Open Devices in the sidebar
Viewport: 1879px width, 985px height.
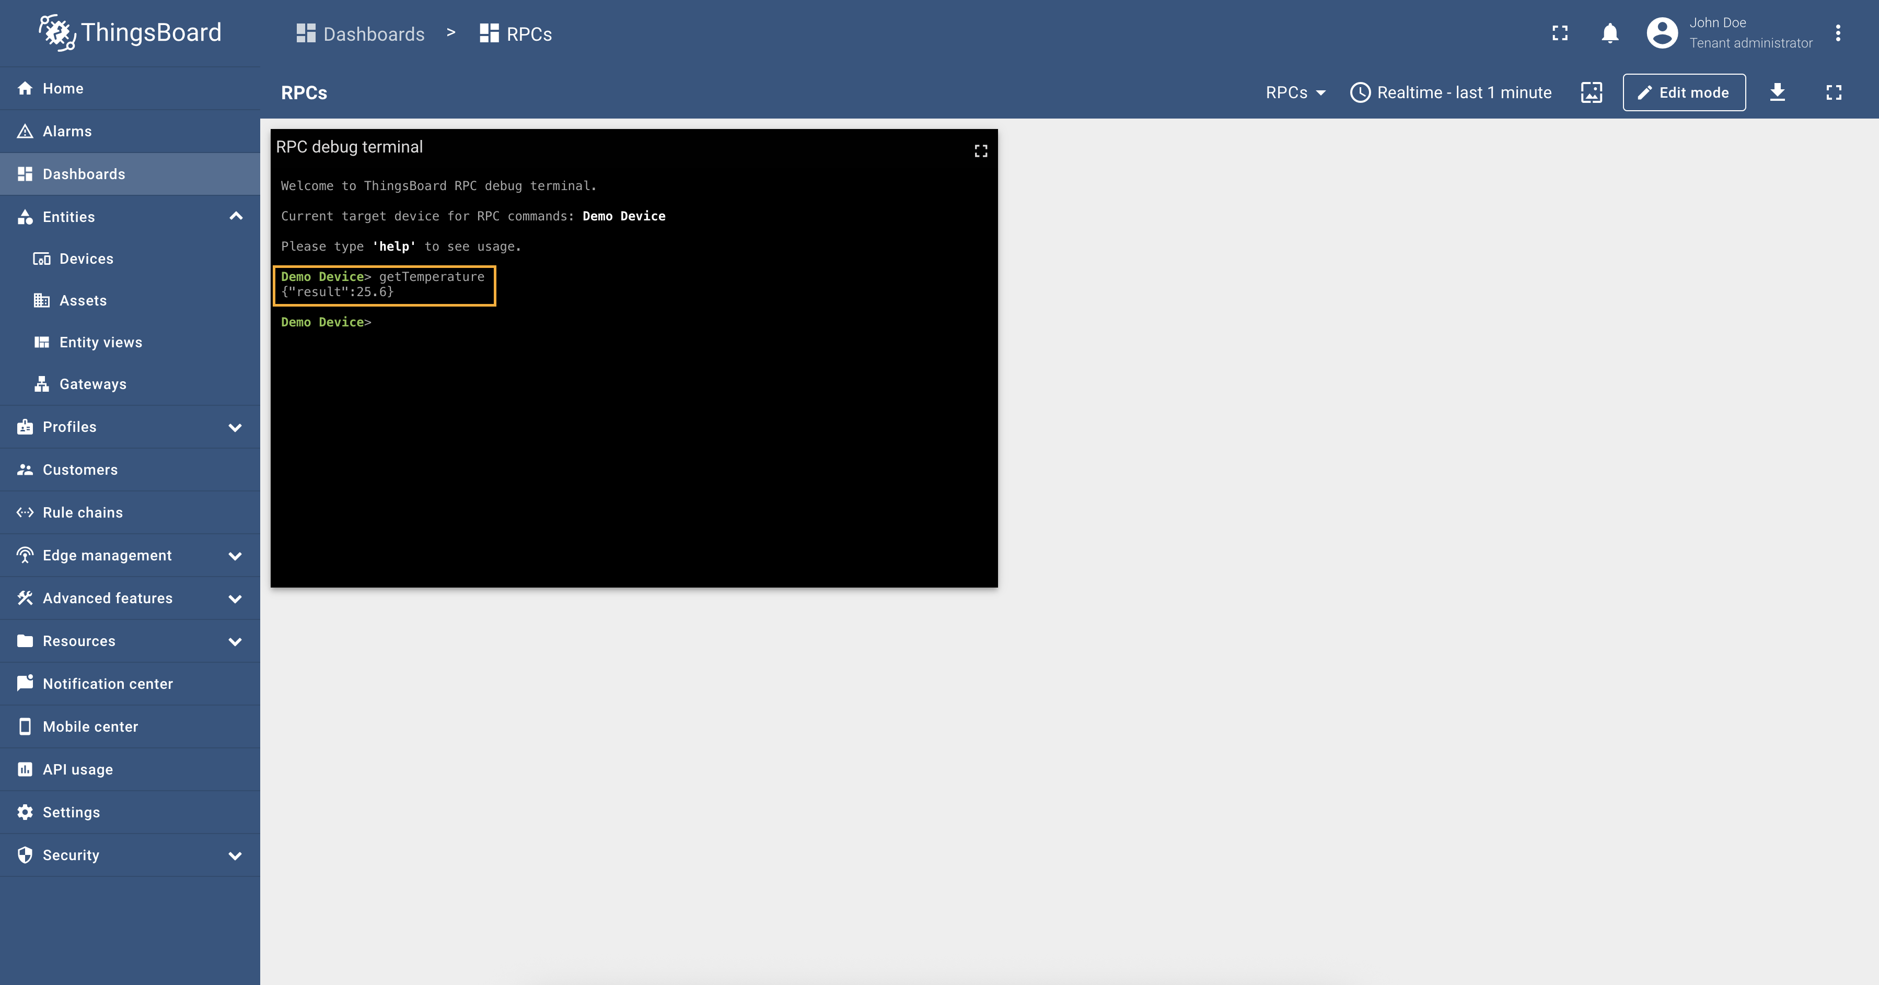(x=86, y=259)
